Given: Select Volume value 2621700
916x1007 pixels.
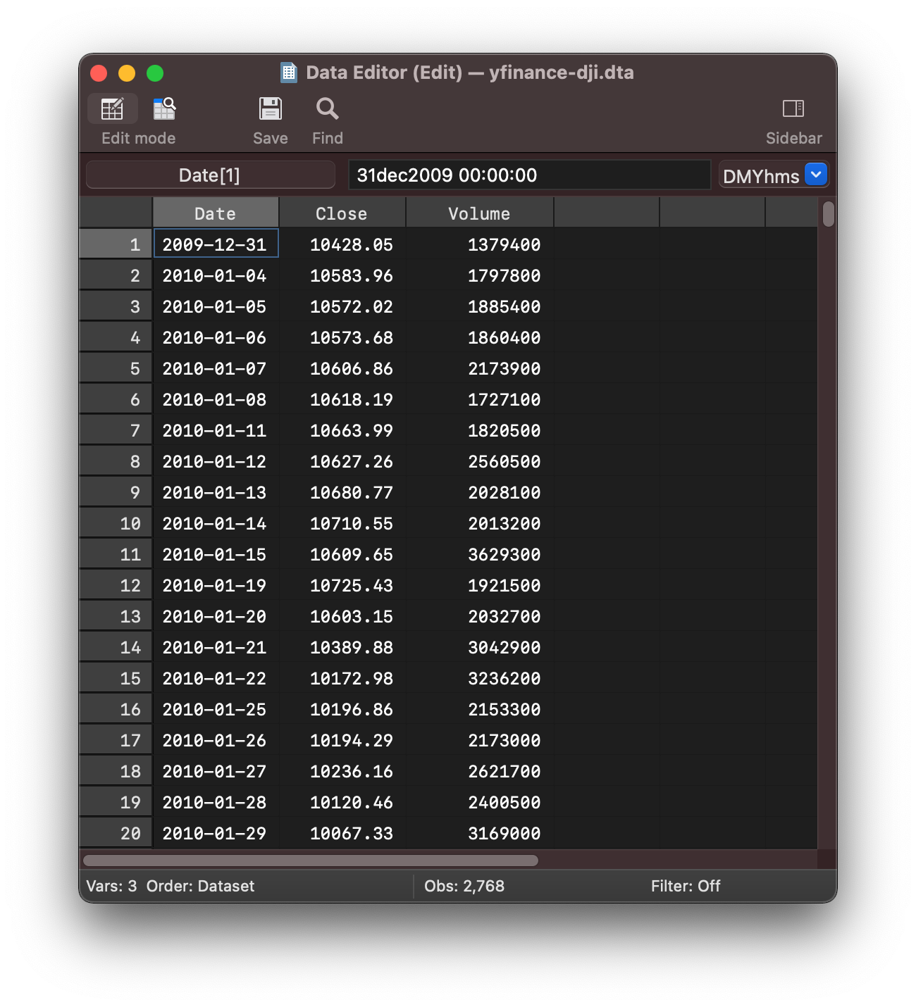Looking at the screenshot, I should pos(480,771).
